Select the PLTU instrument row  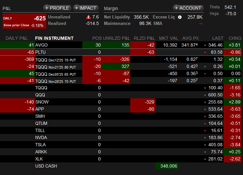[x=121, y=52]
